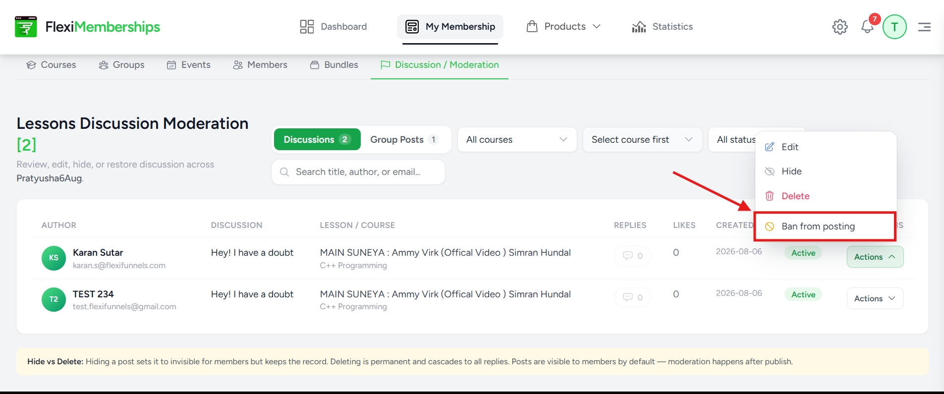Click the Ban from posting prohibition icon
This screenshot has height=394, width=944.
(770, 226)
